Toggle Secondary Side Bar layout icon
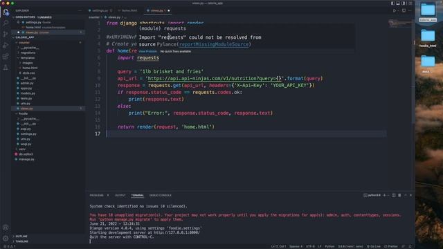The width and height of the screenshot is (443, 249). [x=403, y=3]
